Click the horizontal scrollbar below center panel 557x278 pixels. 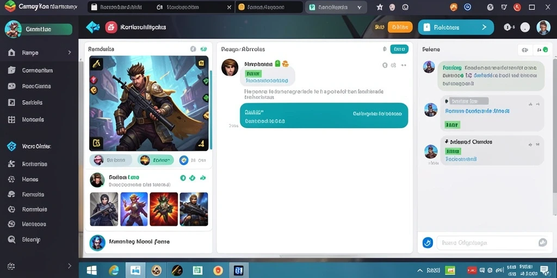point(316,256)
